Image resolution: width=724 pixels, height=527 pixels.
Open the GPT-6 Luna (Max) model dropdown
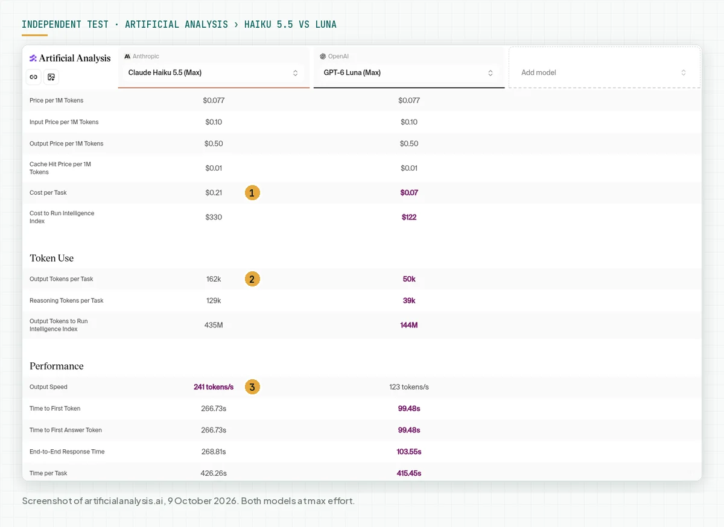tap(409, 73)
